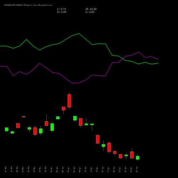Image resolution: width=178 pixels, height=178 pixels.
Task: Select the 15 Apr date label
Action: [97, 169]
